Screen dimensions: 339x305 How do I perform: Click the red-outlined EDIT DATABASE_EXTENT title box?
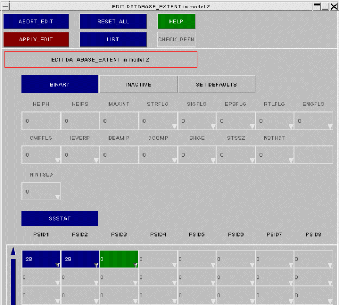point(101,59)
